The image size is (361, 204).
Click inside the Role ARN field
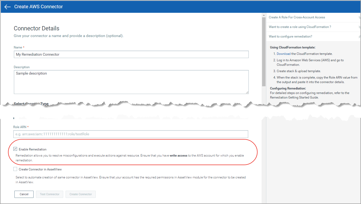click(x=131, y=134)
